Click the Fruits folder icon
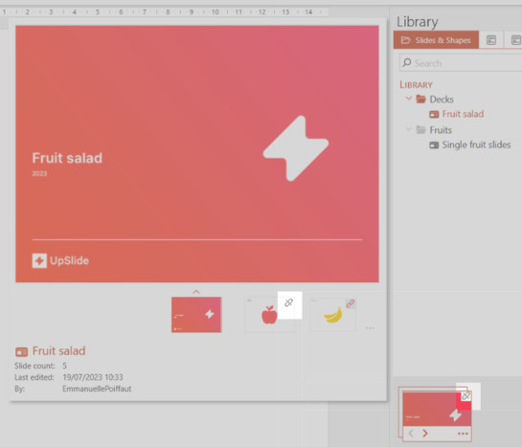The width and height of the screenshot is (522, 447). (421, 130)
